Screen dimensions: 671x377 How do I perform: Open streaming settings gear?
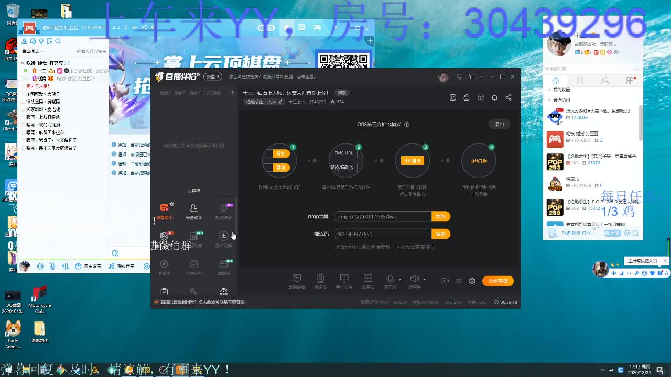472,281
